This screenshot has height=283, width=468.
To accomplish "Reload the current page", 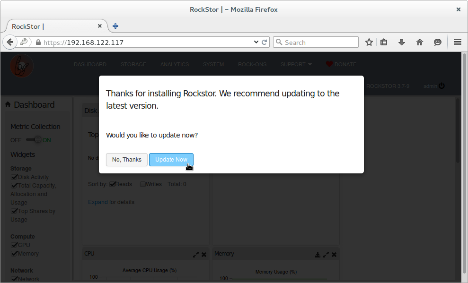I will pos(264,43).
